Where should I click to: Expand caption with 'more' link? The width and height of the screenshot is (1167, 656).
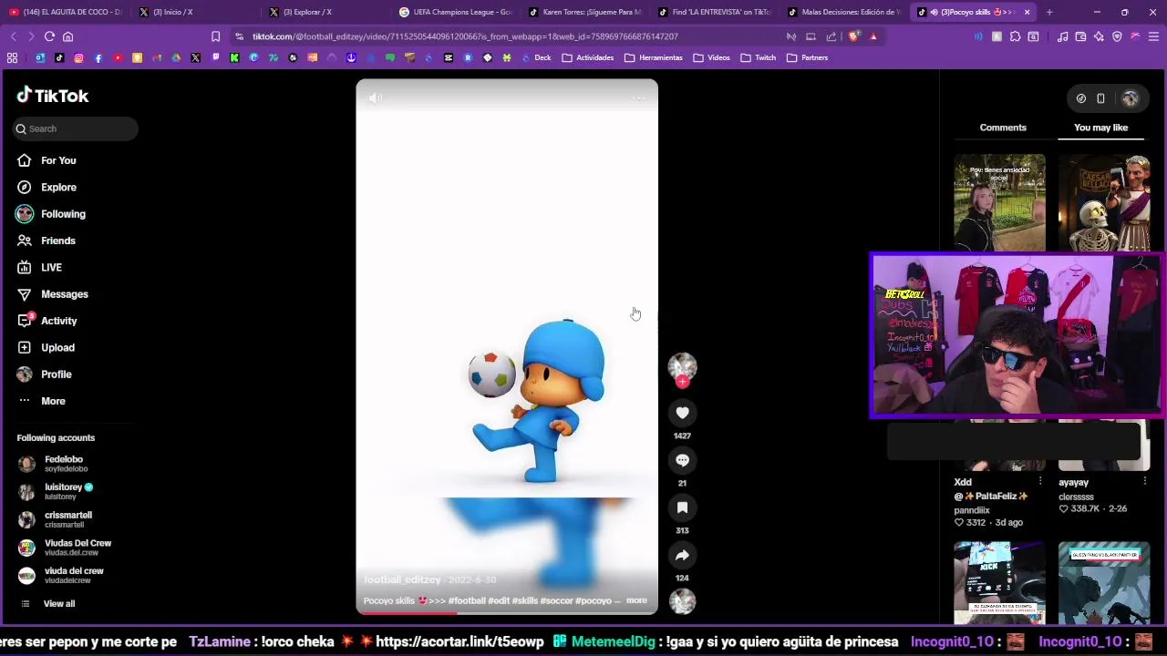click(636, 600)
